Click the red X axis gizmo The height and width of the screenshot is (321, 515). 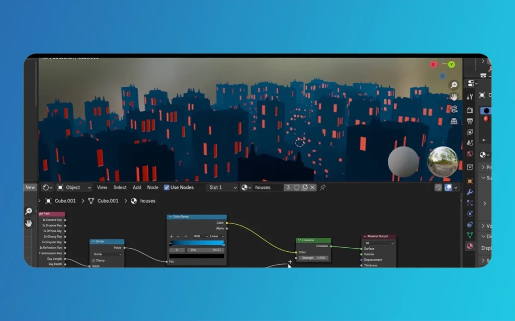pyautogui.click(x=433, y=65)
